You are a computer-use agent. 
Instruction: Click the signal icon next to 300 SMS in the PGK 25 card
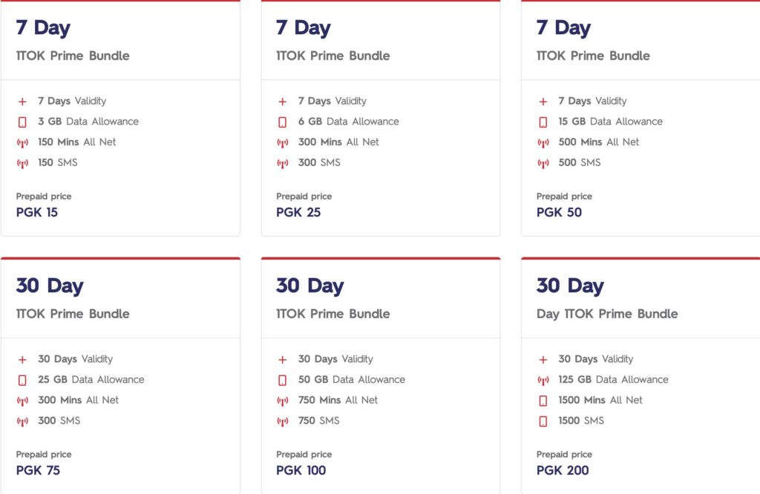[x=282, y=163]
